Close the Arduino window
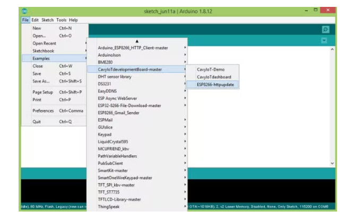346x220 pixels. pyautogui.click(x=327, y=10)
